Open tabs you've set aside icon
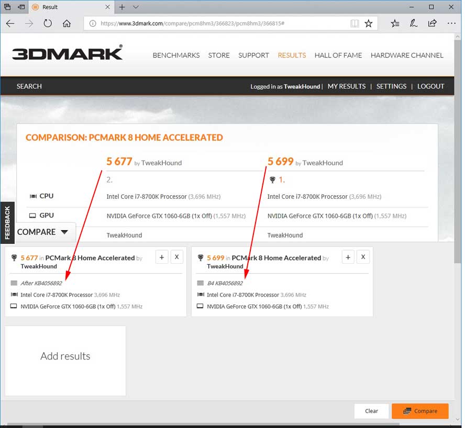 [7, 7]
